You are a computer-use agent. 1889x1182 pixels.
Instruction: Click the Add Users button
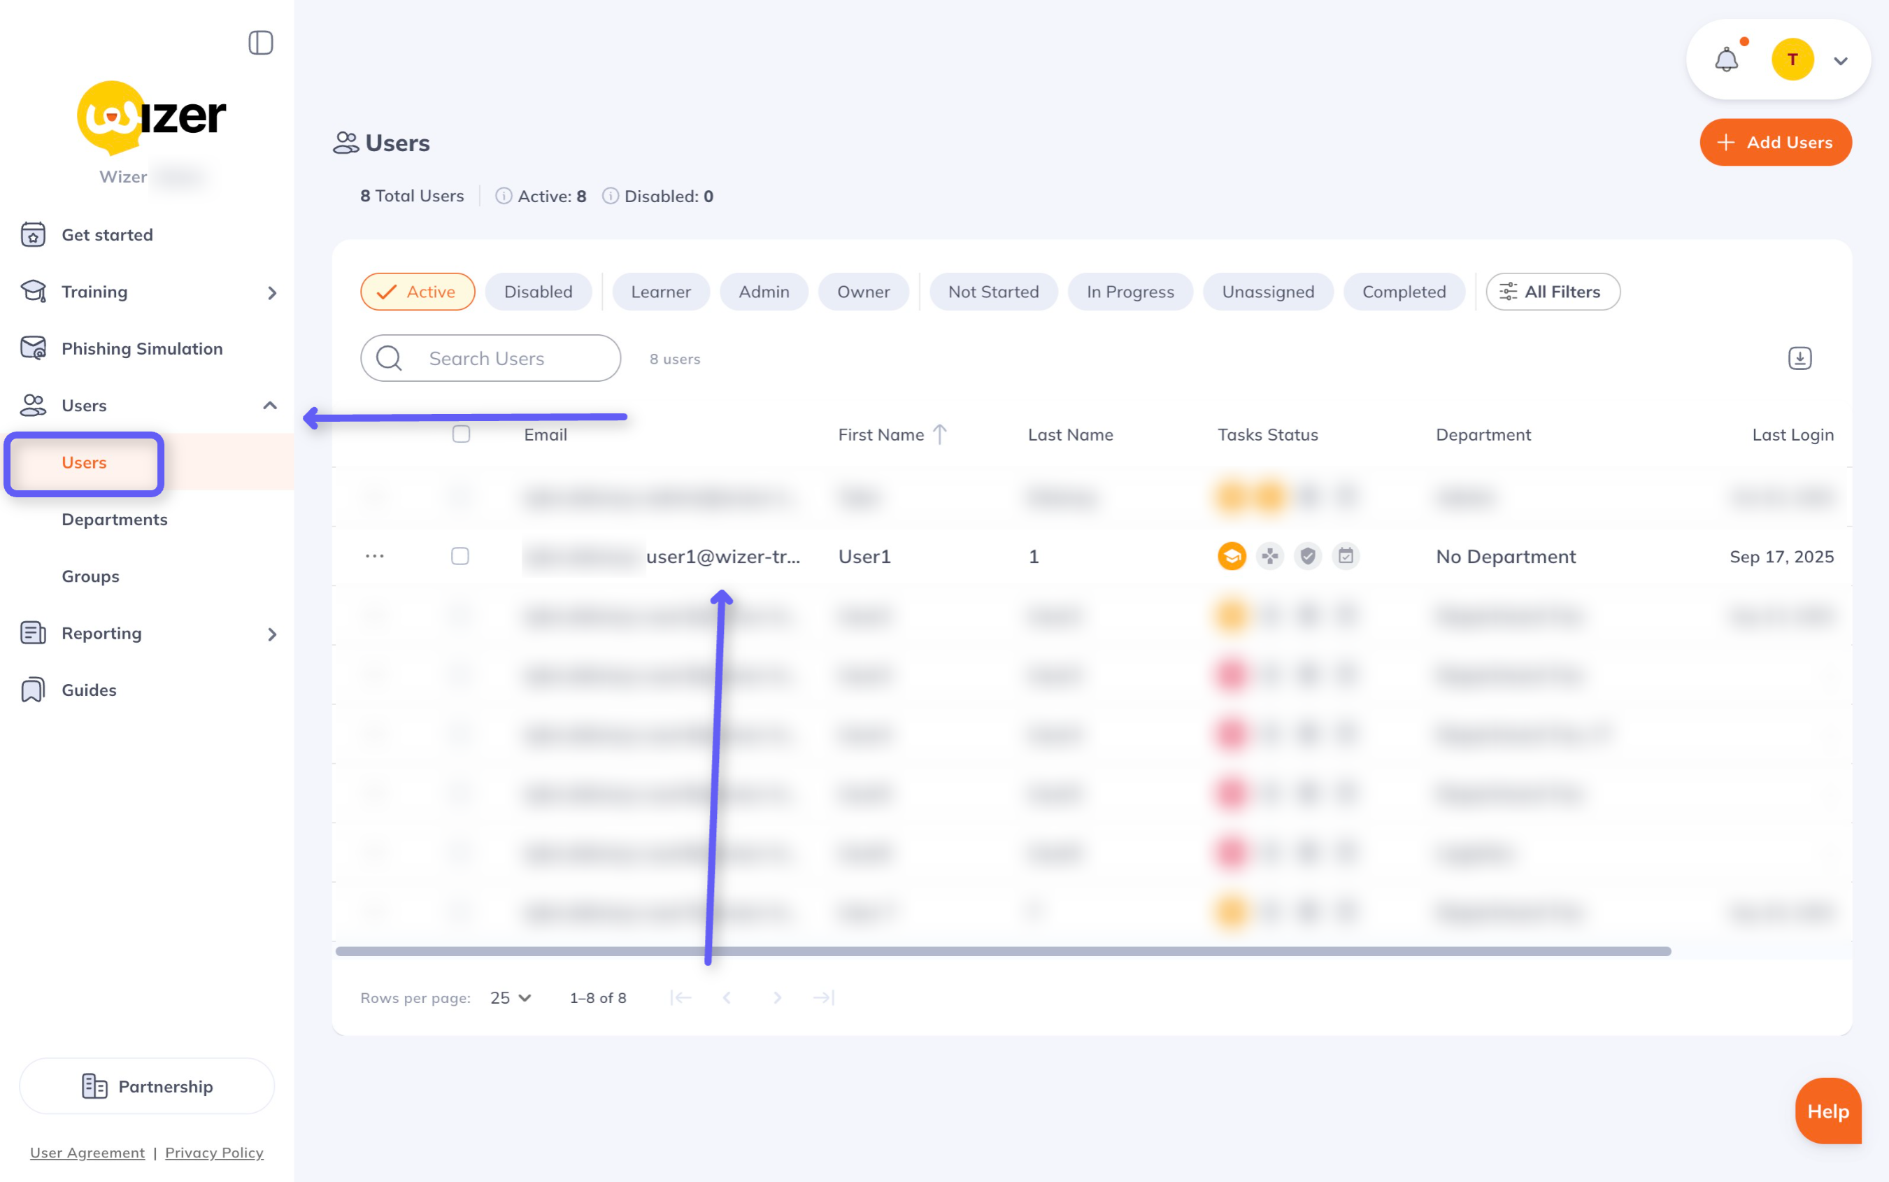[1775, 142]
